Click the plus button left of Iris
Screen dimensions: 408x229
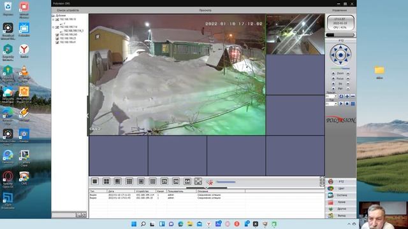[x=333, y=84]
